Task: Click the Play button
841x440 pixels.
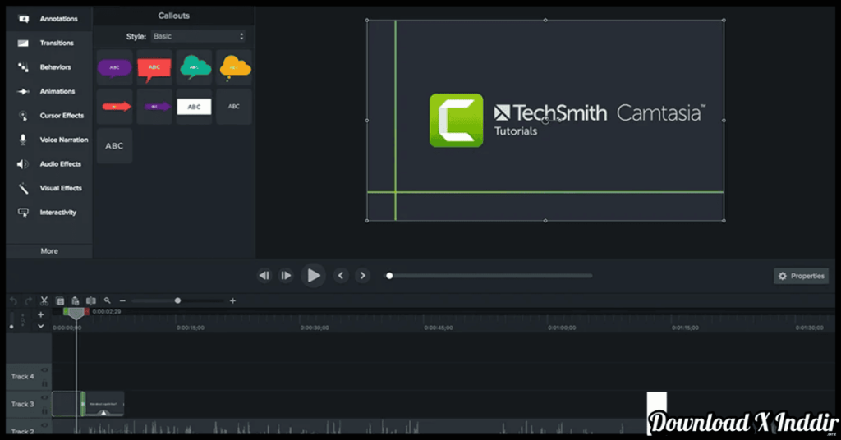Action: (x=313, y=276)
